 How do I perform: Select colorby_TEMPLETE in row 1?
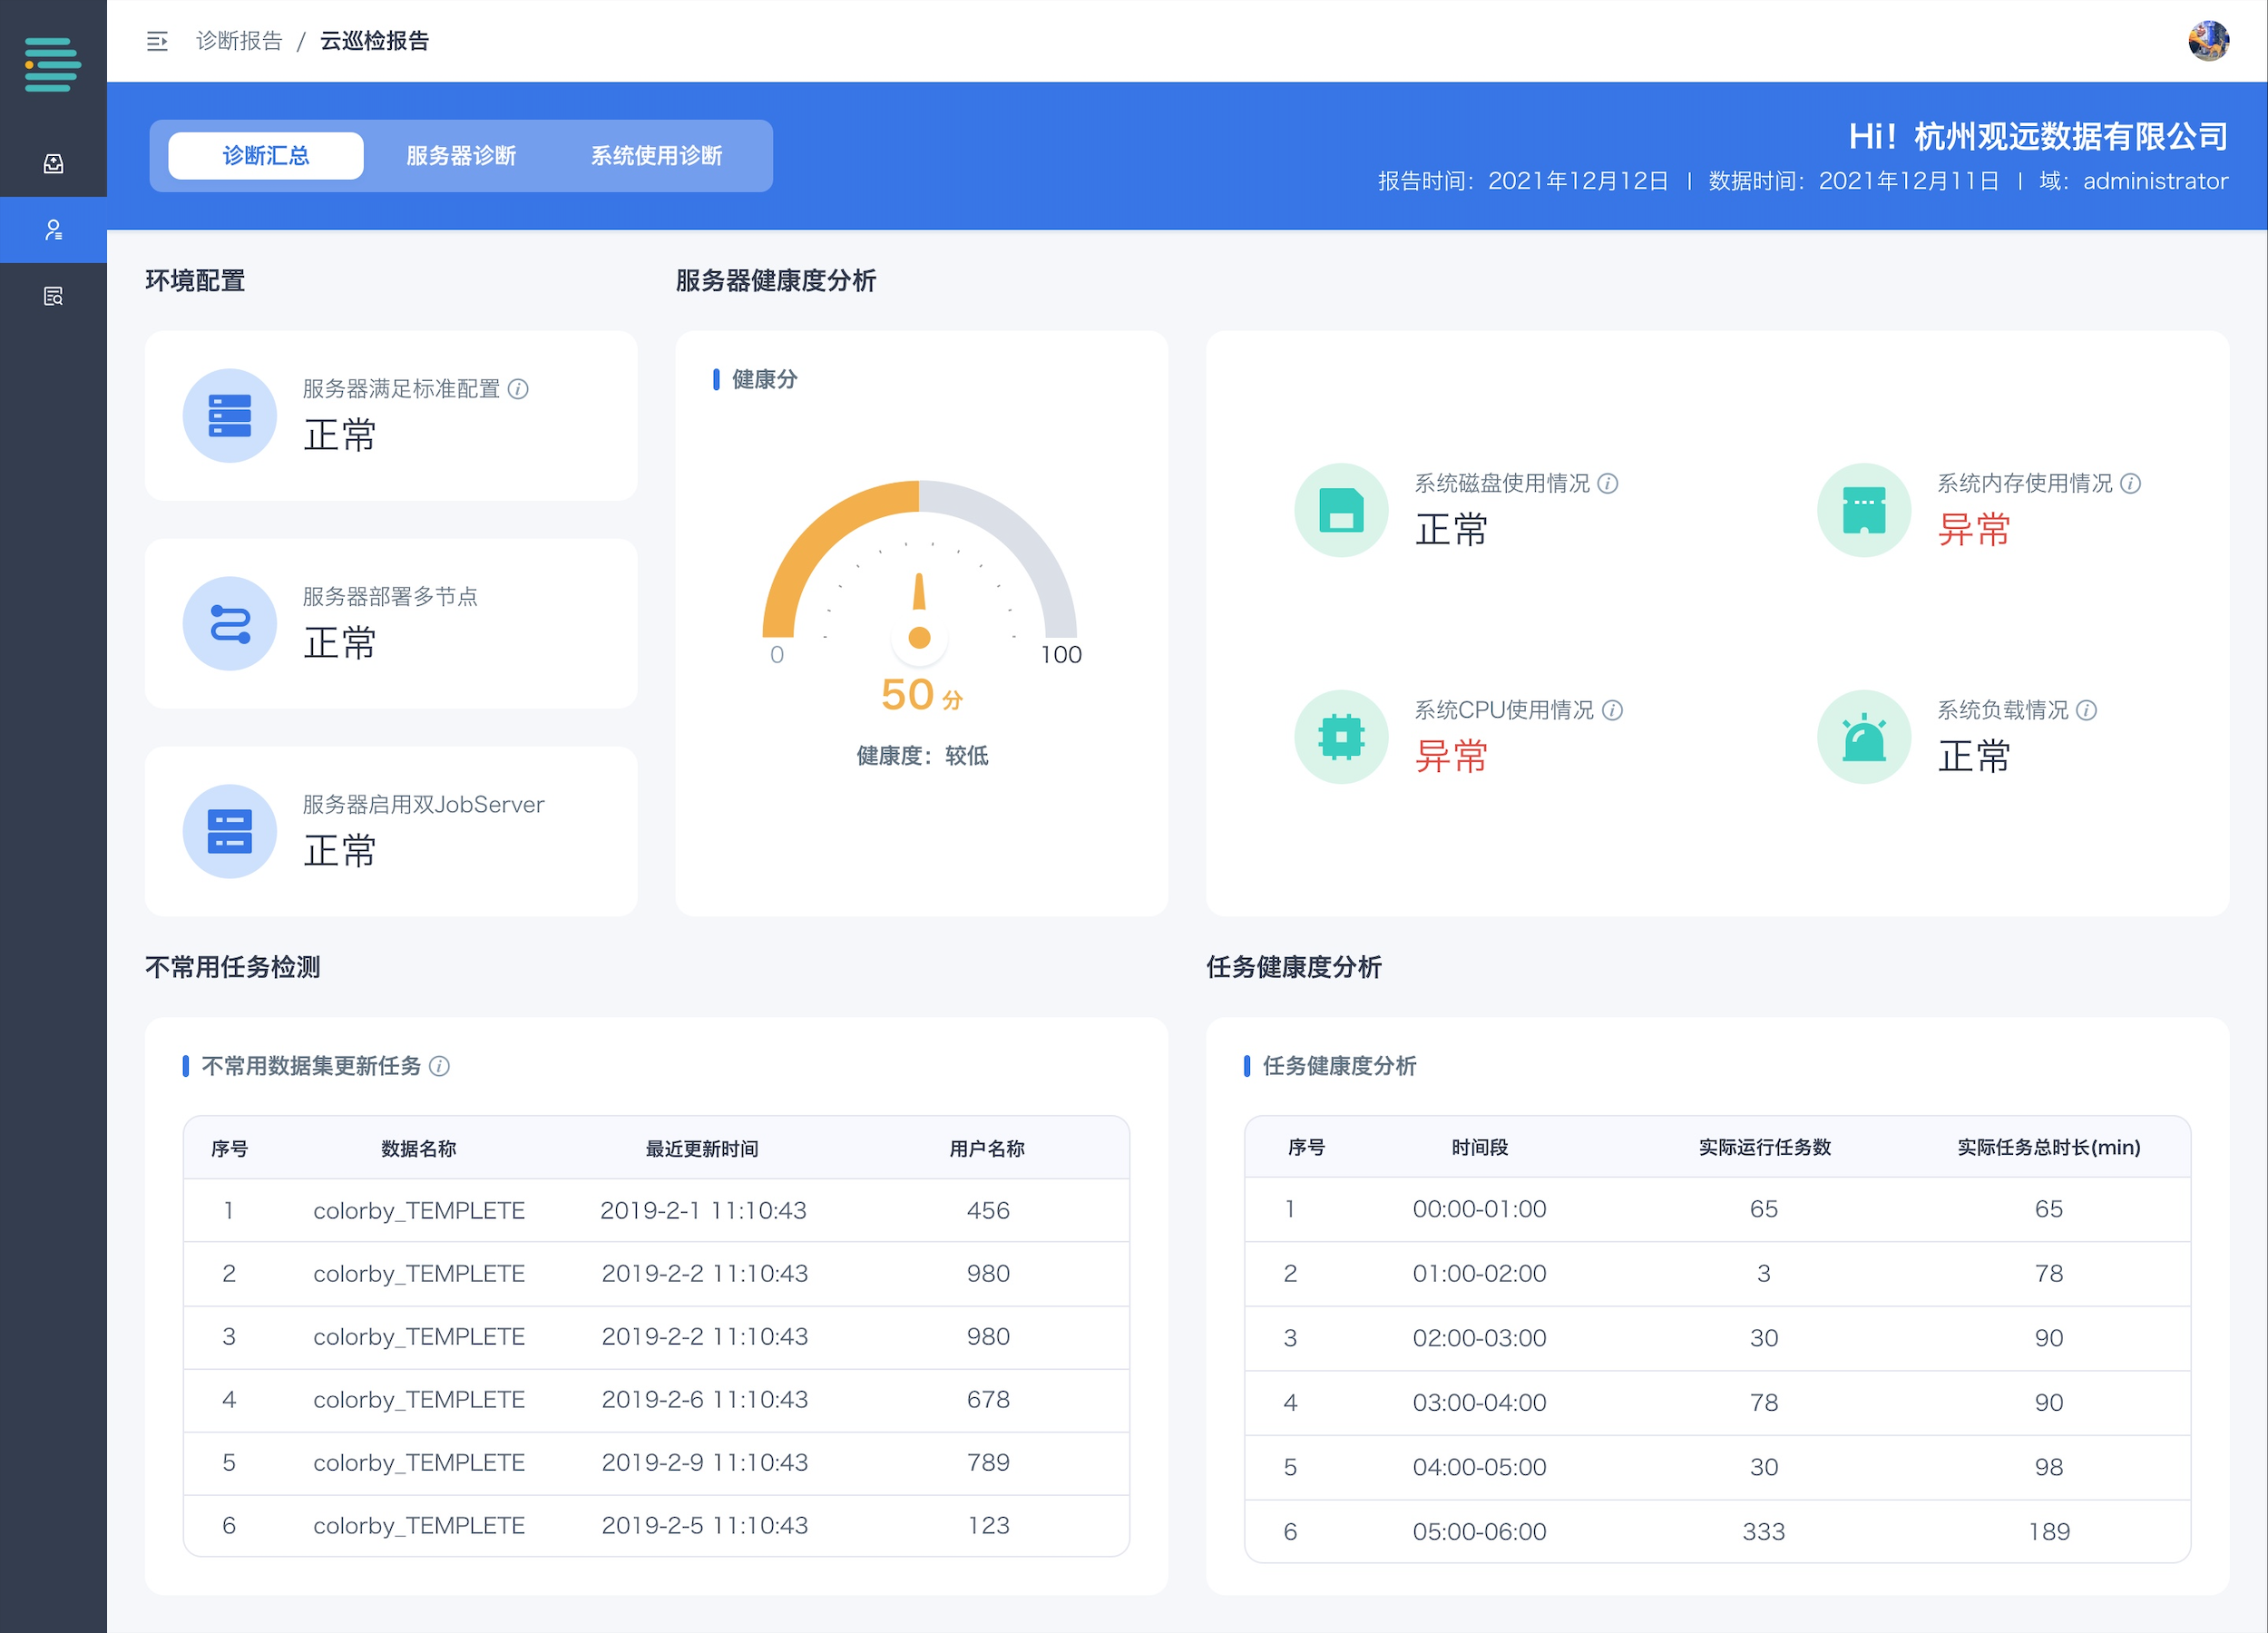click(x=419, y=1211)
